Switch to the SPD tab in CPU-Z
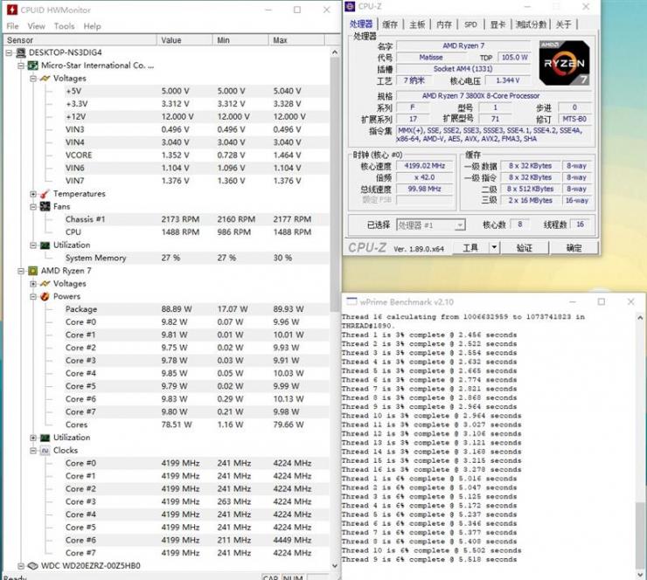 point(470,24)
